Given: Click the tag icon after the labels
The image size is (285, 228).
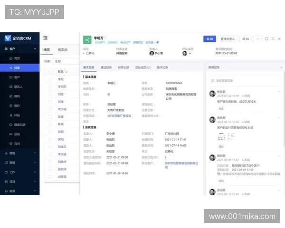Looking at the screenshot, I should (158, 42).
